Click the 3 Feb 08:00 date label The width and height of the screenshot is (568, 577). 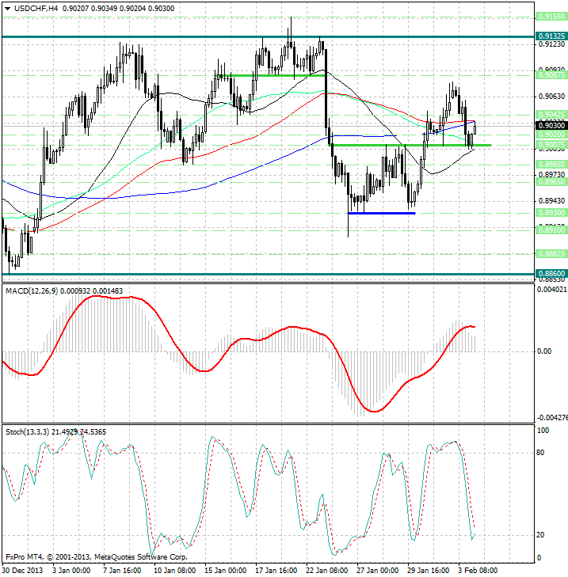point(478,571)
